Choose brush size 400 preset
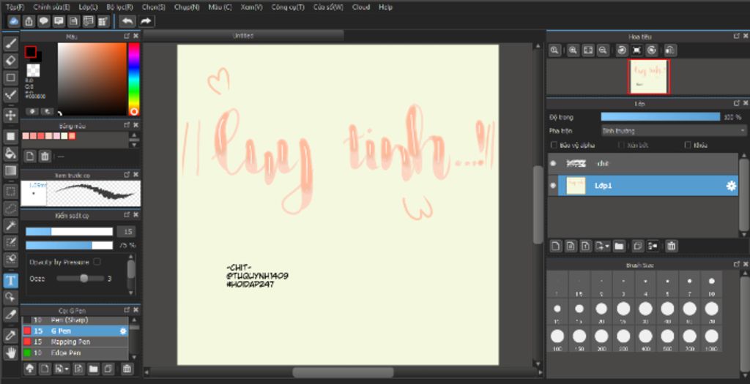Viewport: 750px width, 384px height. click(645, 340)
